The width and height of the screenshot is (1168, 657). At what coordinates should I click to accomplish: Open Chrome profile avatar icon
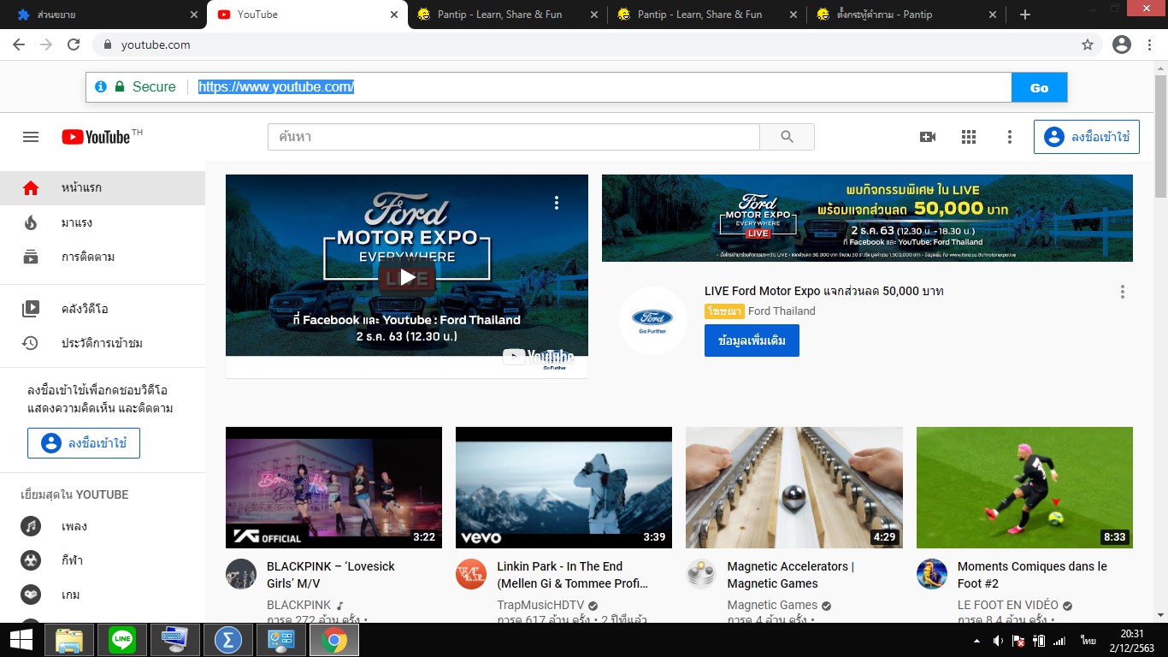[1122, 44]
